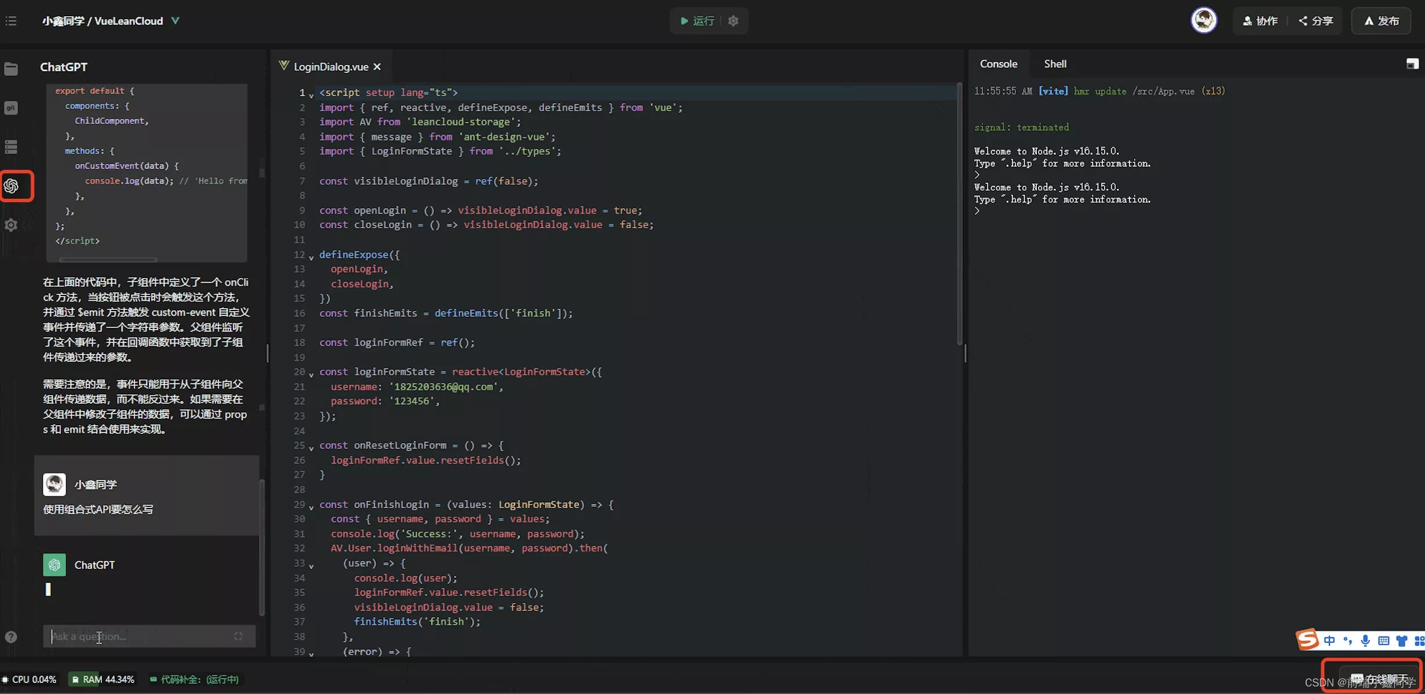Click the LoginDialog.vue file tab
1425x694 pixels.
click(331, 65)
